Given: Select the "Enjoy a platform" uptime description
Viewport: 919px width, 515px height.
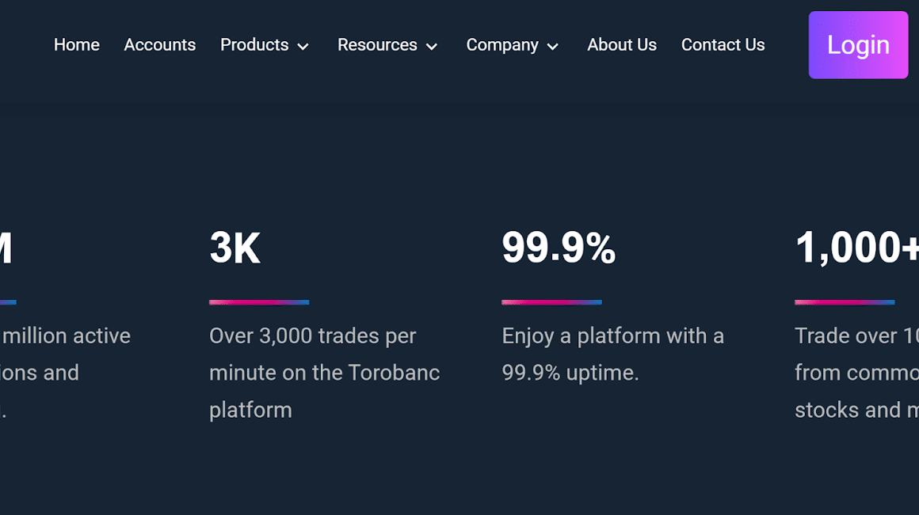Looking at the screenshot, I should 612,354.
